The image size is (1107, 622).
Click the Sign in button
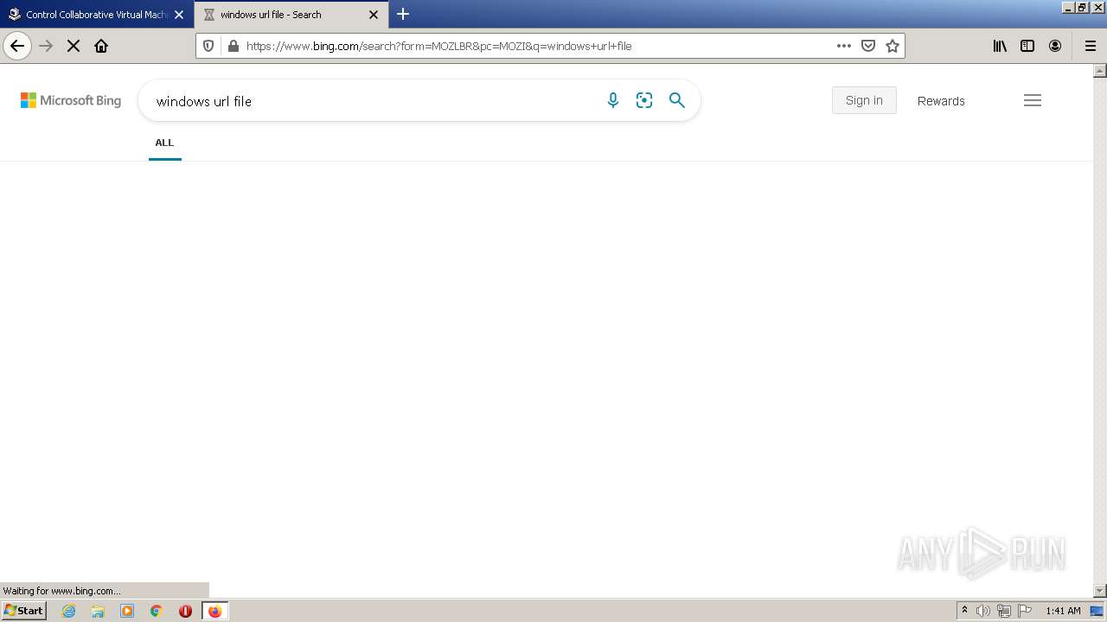coord(864,100)
